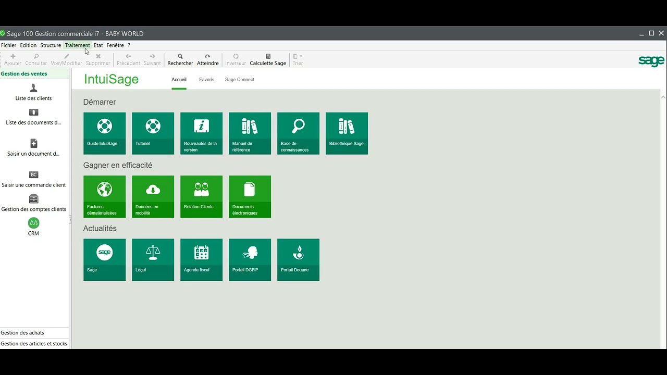Open the Portail Douane tile

pyautogui.click(x=298, y=260)
